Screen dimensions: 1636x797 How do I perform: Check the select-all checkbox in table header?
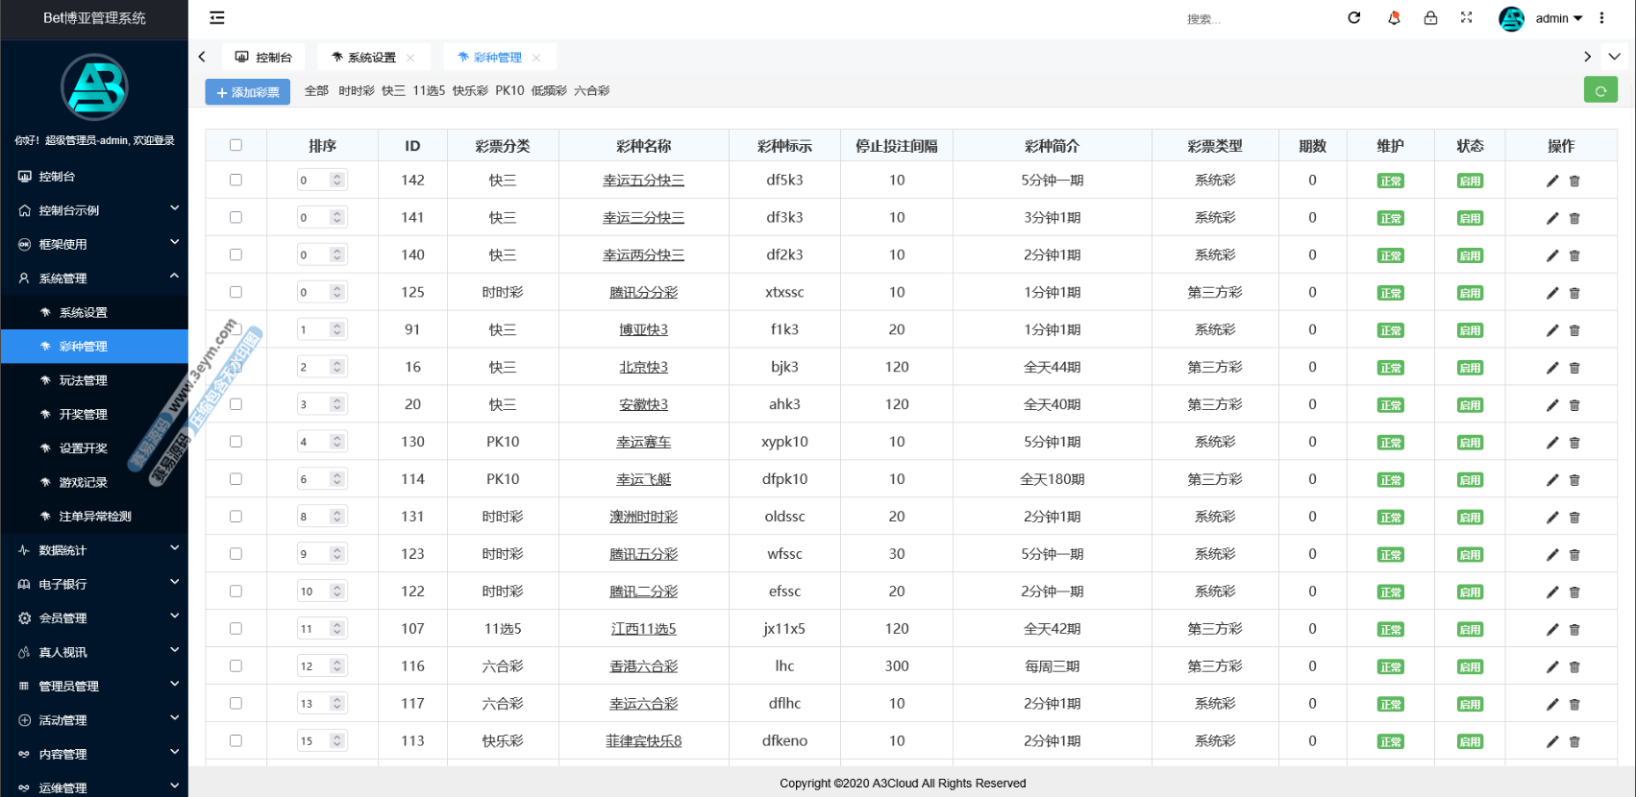[235, 145]
